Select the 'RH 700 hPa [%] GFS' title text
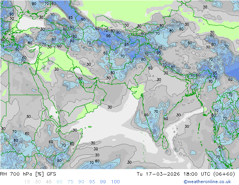 [x=28, y=174]
